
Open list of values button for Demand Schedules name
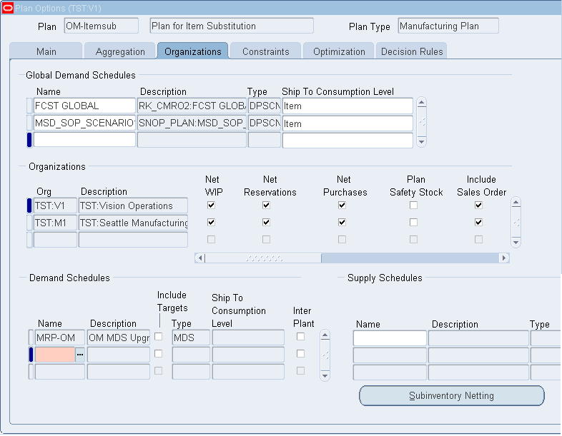point(80,355)
